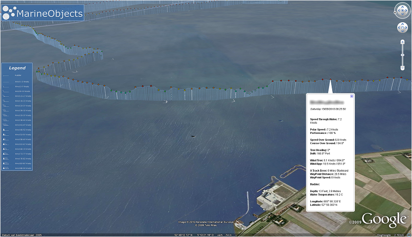Click the imagery date status text 'Datum van beeldmateriaal'
The image size is (412, 237).
point(21,235)
